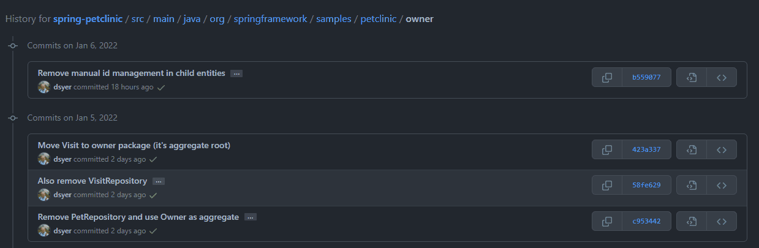This screenshot has height=248, width=759.
Task: Expand description of 'Also remove VisitRepository' commit
Action: (x=159, y=181)
